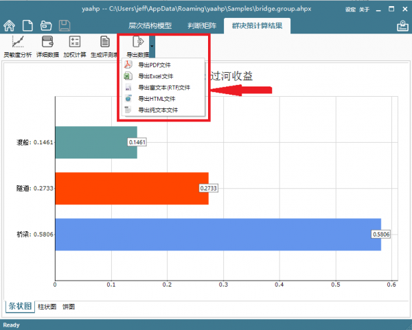Image resolution: width=412 pixels, height=330 pixels.
Task: Click the Home icon in the top bar
Action: [10, 25]
